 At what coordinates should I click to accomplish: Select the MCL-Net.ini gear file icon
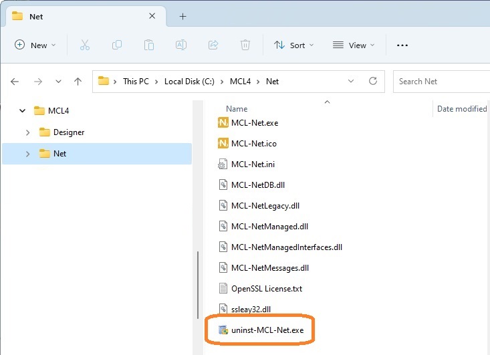[x=223, y=164]
